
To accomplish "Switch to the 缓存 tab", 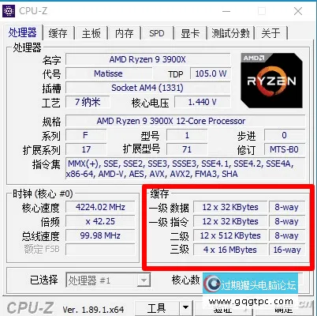I will click(x=58, y=33).
